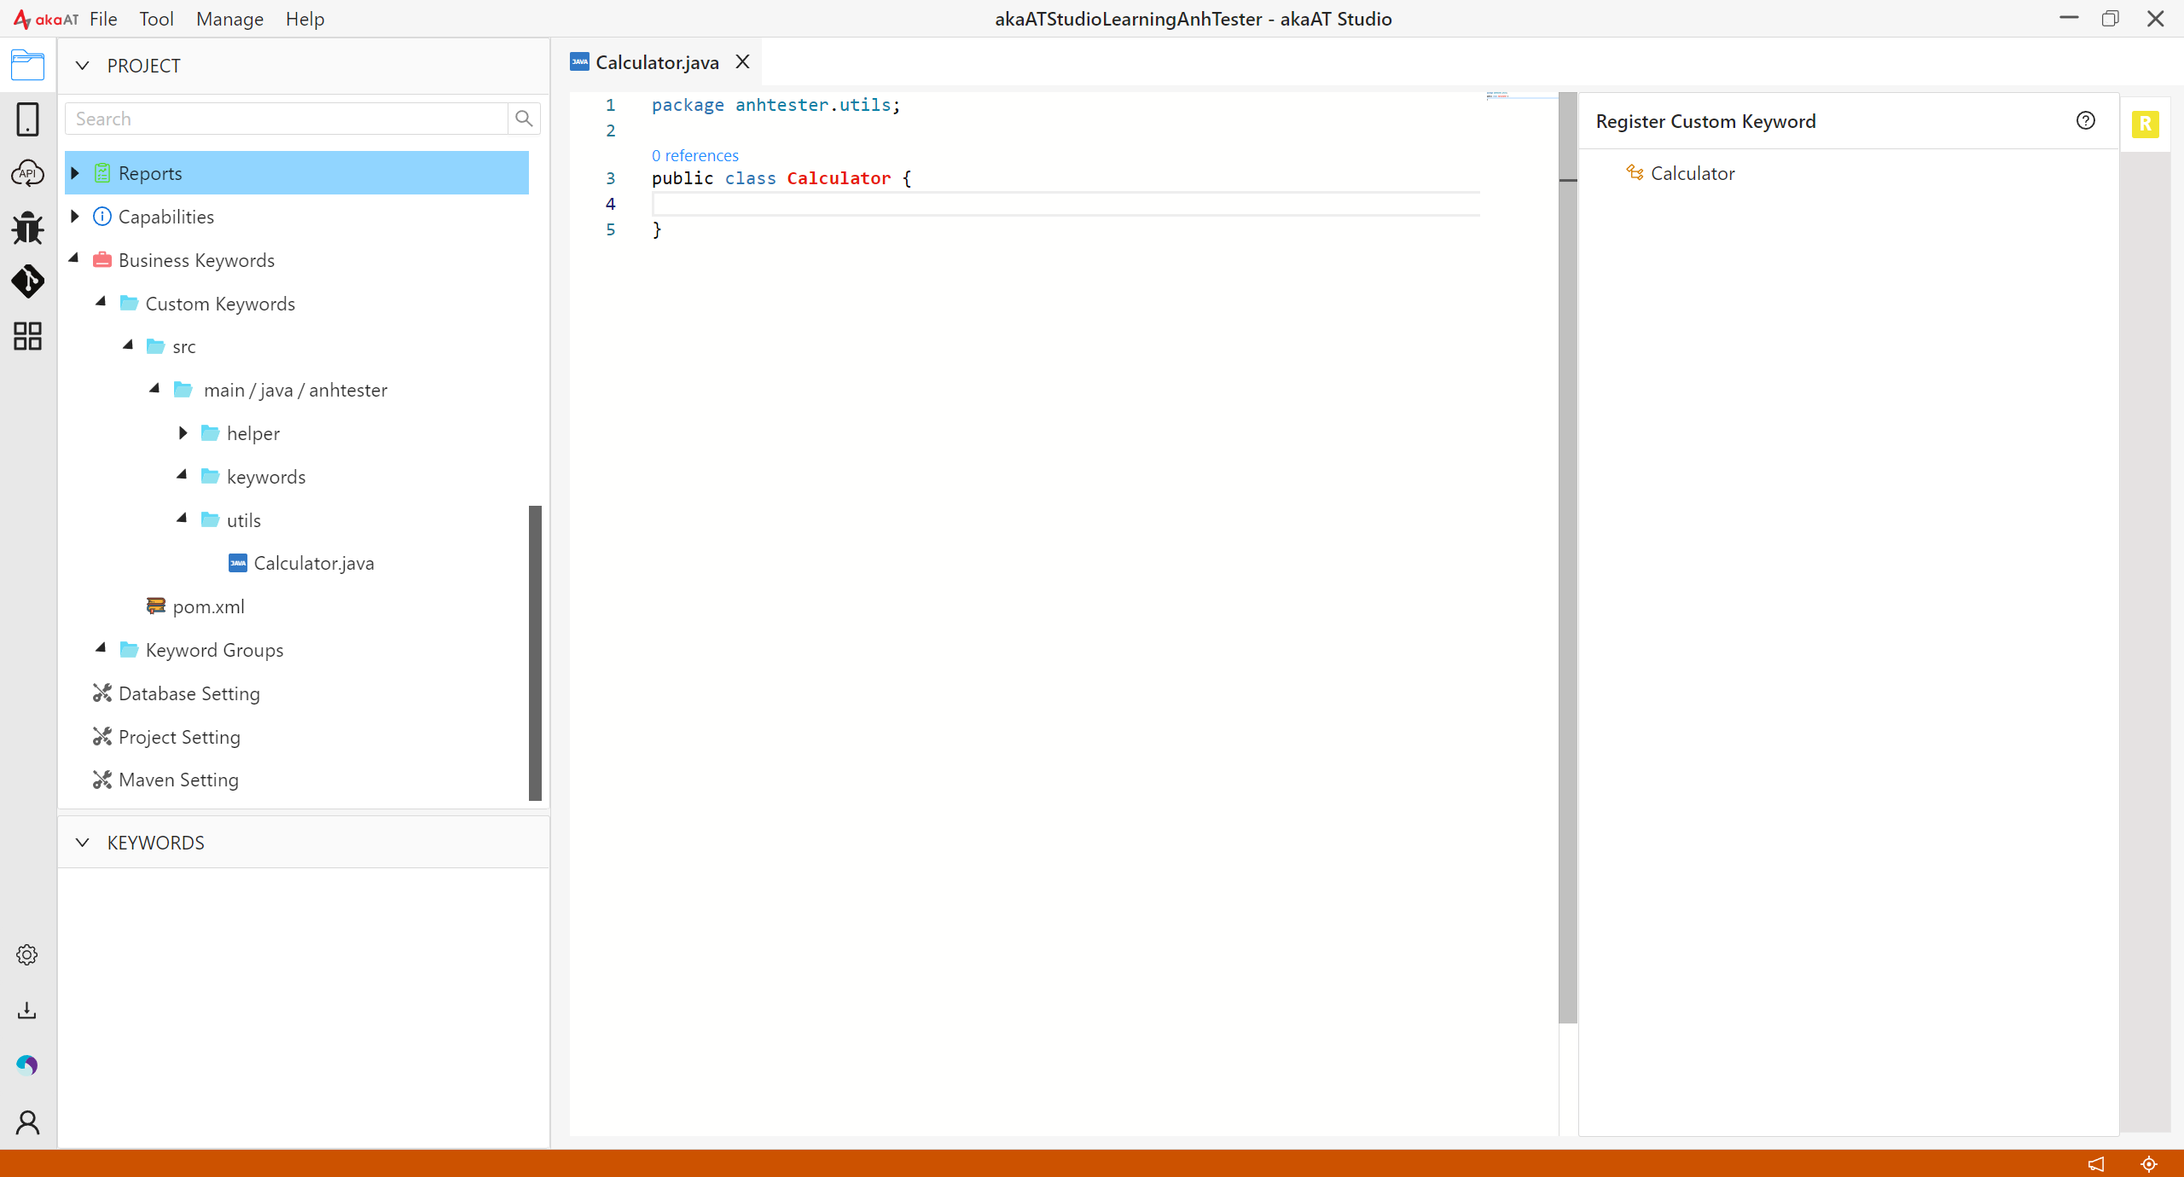Open the Manage menu
This screenshot has width=2184, height=1177.
point(229,19)
